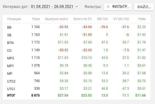Select the SB position row
Image resolution: width=155 pixels, height=104 pixels.
(76, 35)
